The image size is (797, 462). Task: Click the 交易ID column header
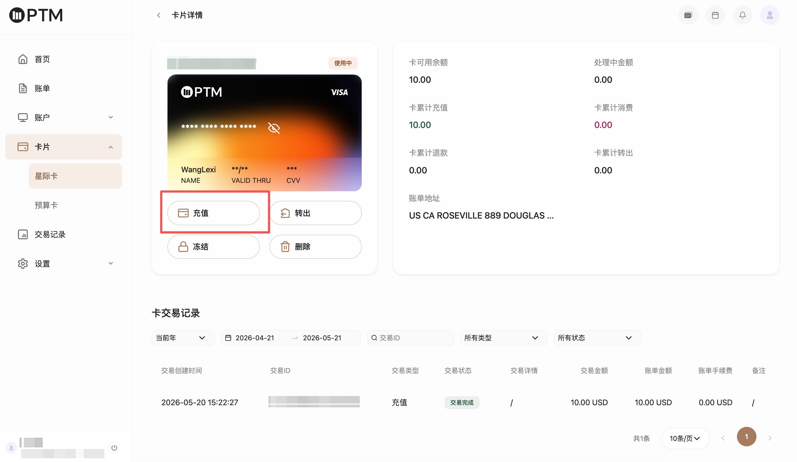point(280,370)
